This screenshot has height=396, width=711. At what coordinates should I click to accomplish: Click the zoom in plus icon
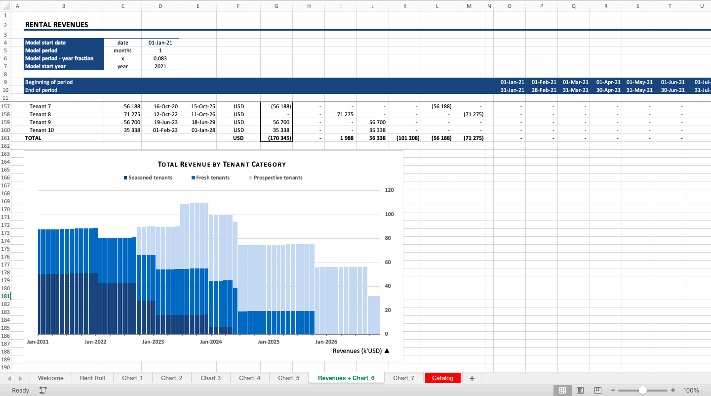point(673,391)
